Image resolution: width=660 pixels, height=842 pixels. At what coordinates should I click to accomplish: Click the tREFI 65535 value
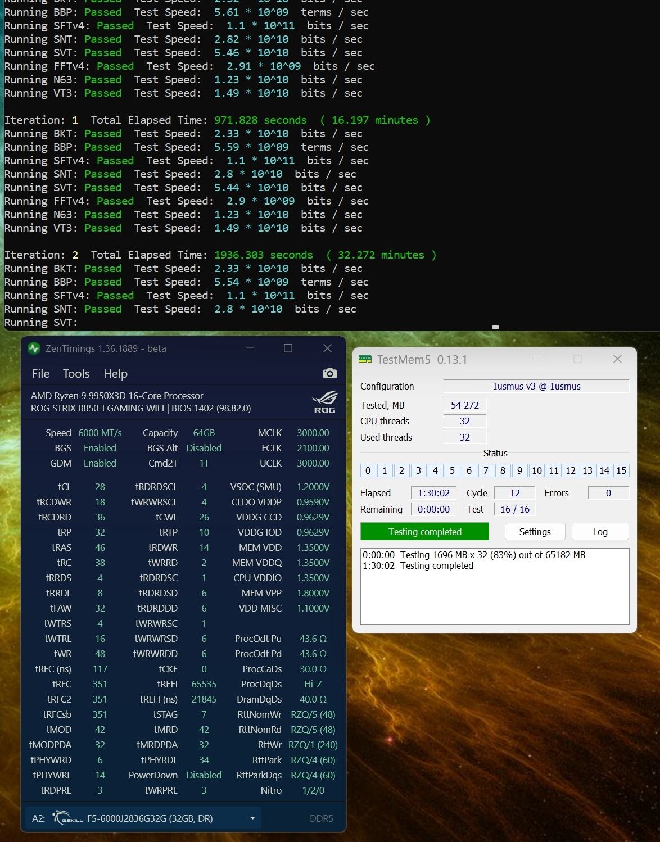click(x=204, y=684)
